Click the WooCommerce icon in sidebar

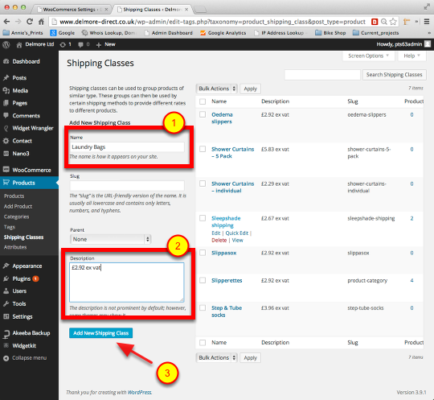click(x=6, y=170)
